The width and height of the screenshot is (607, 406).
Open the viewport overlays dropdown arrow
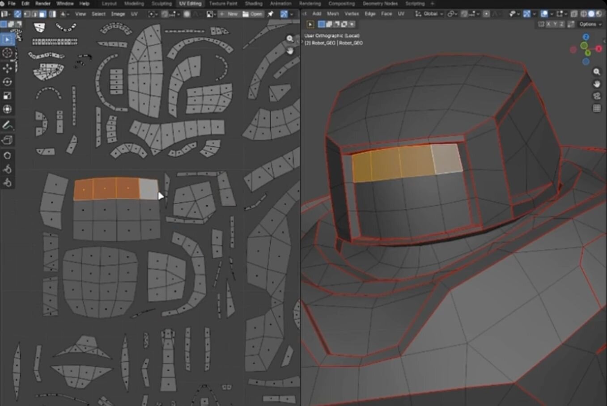(552, 14)
